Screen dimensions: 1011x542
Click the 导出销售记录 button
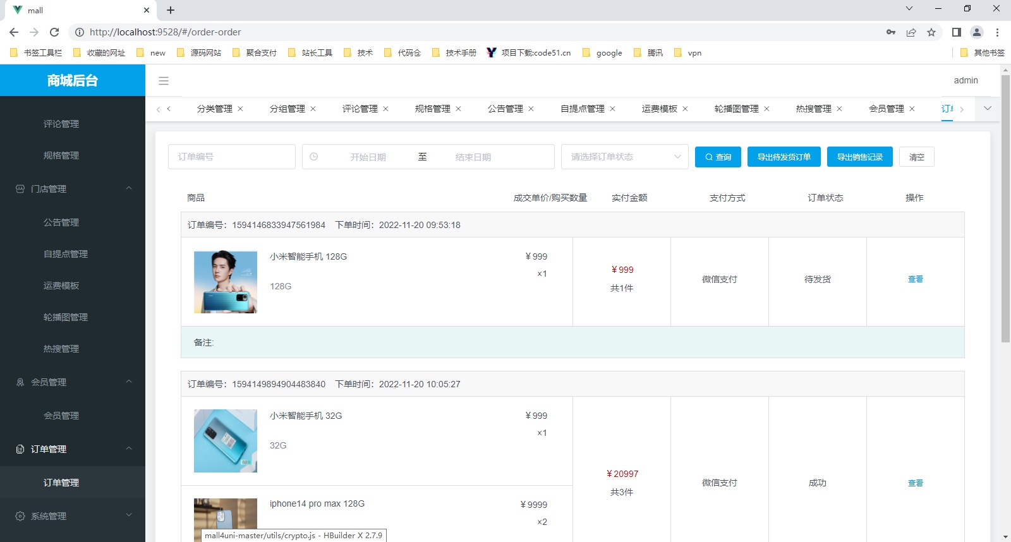859,157
